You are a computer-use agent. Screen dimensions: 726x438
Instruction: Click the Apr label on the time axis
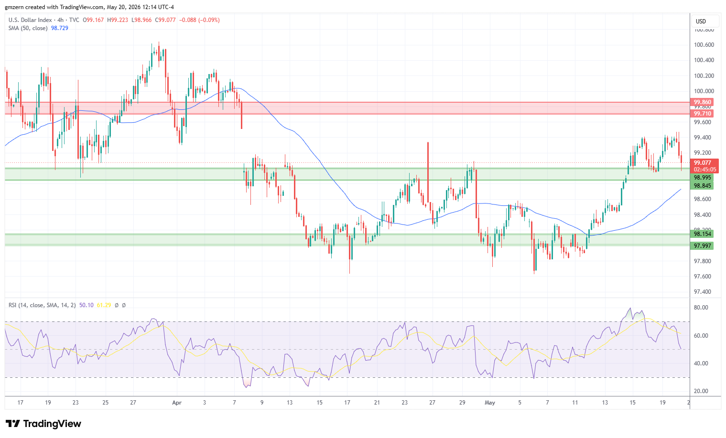(177, 403)
